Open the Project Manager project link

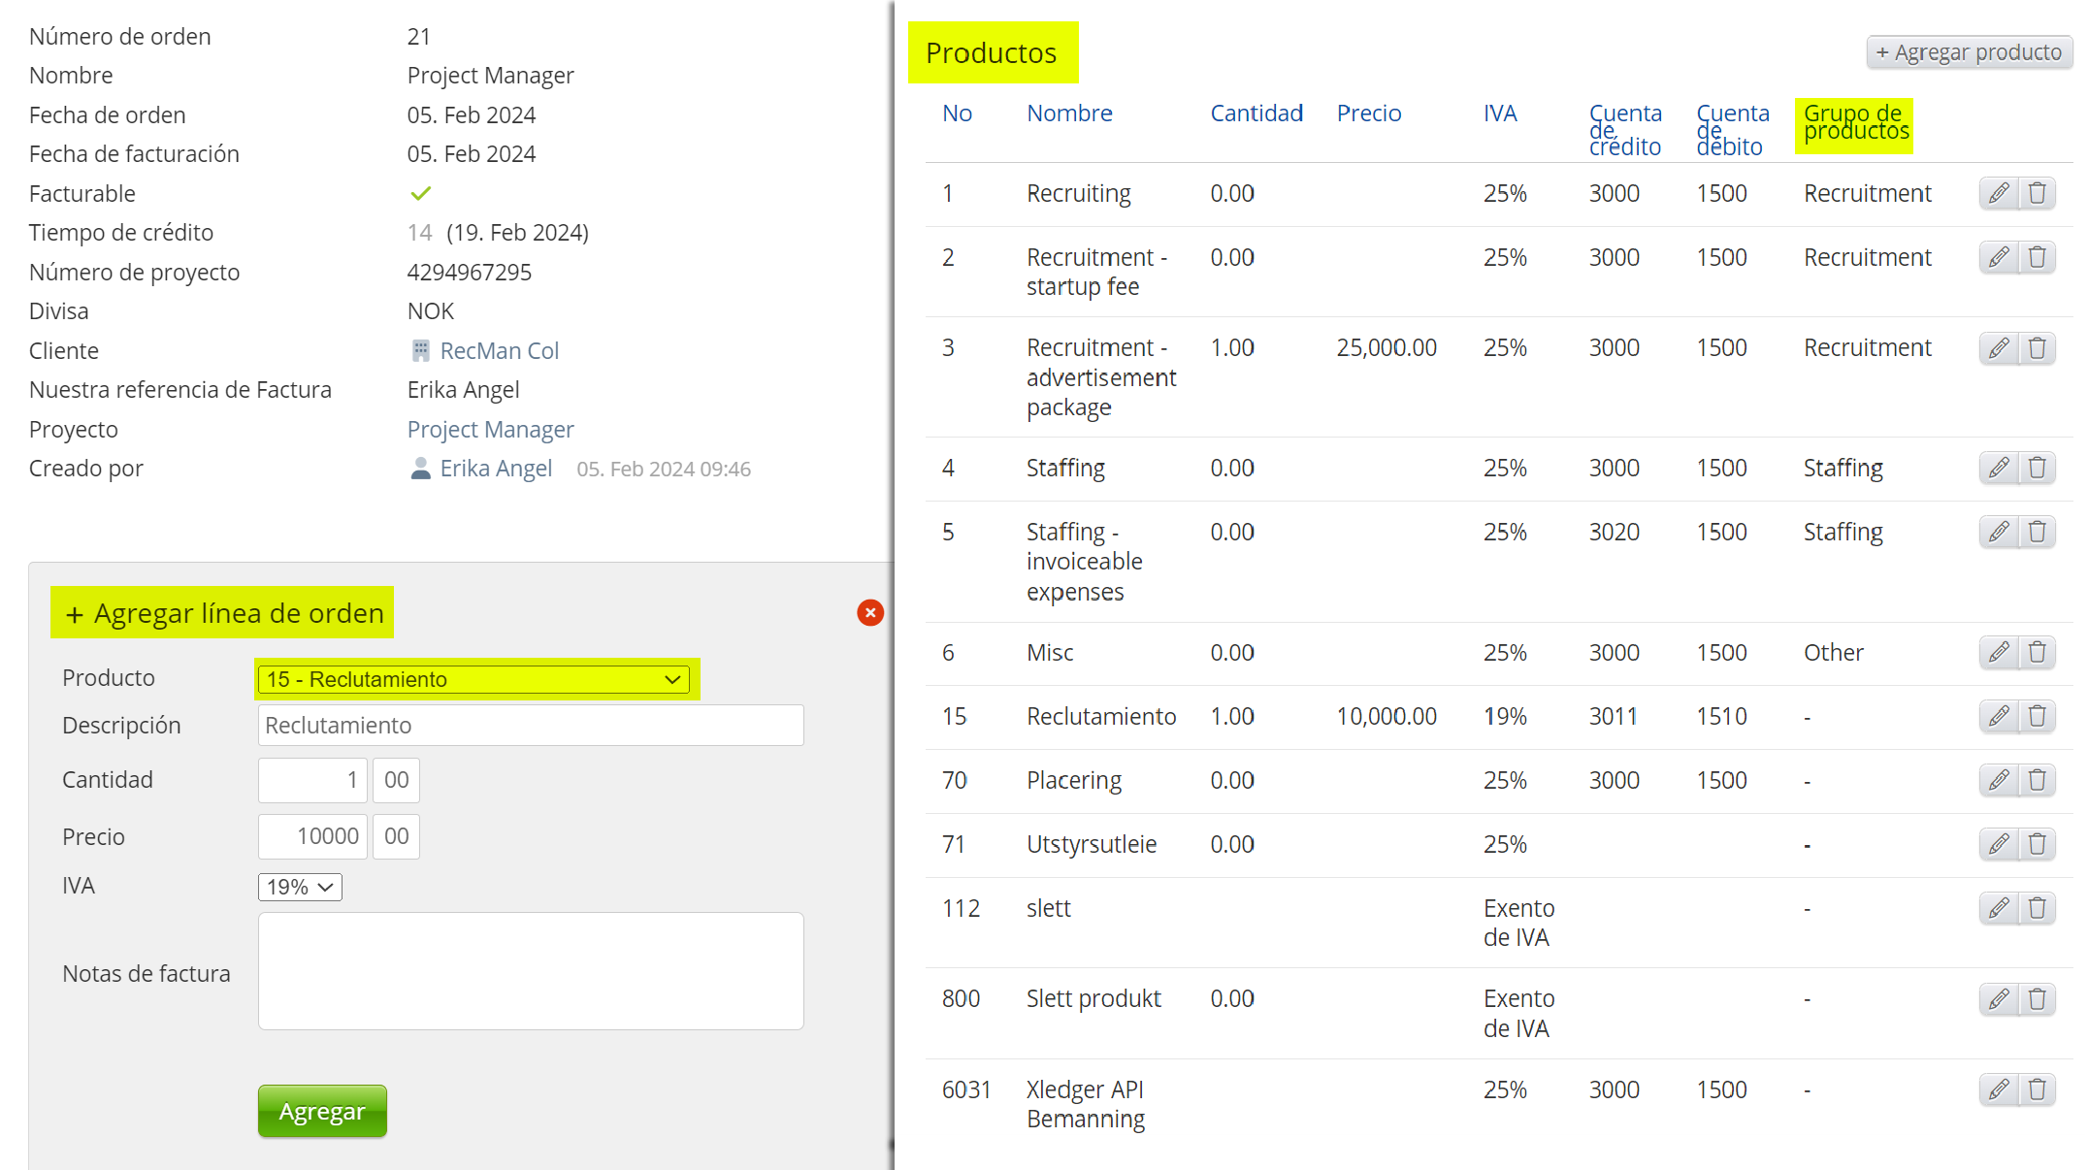tap(490, 429)
